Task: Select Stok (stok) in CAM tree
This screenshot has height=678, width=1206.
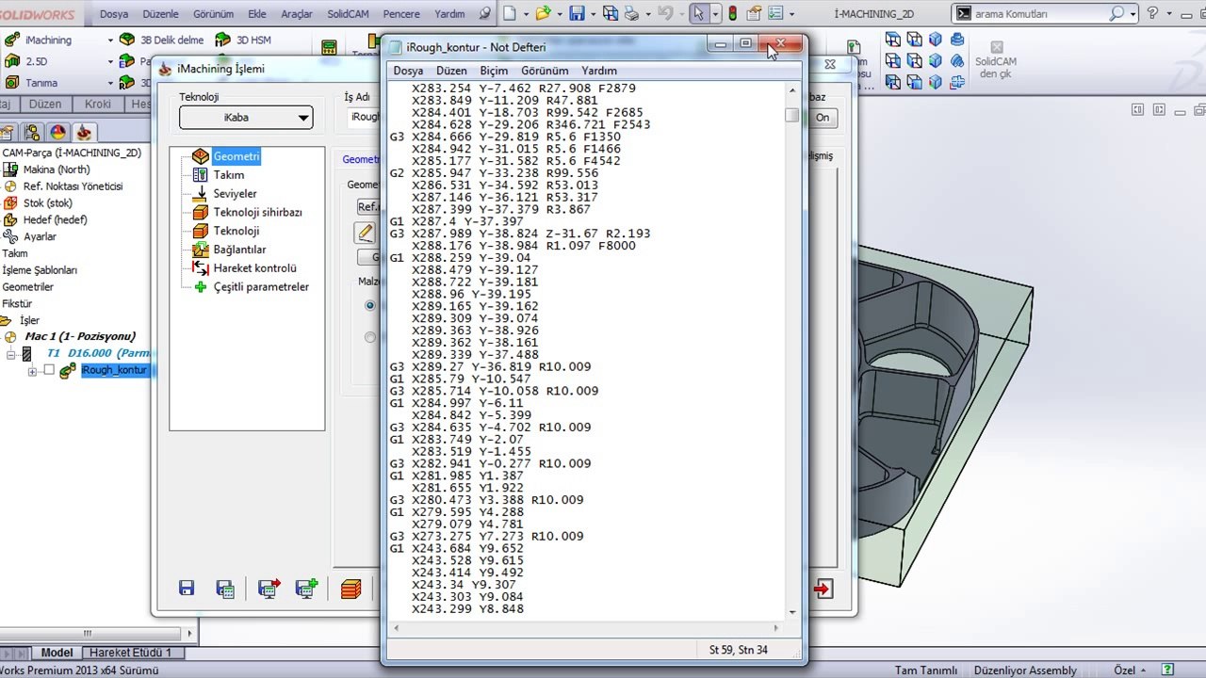Action: pos(47,203)
